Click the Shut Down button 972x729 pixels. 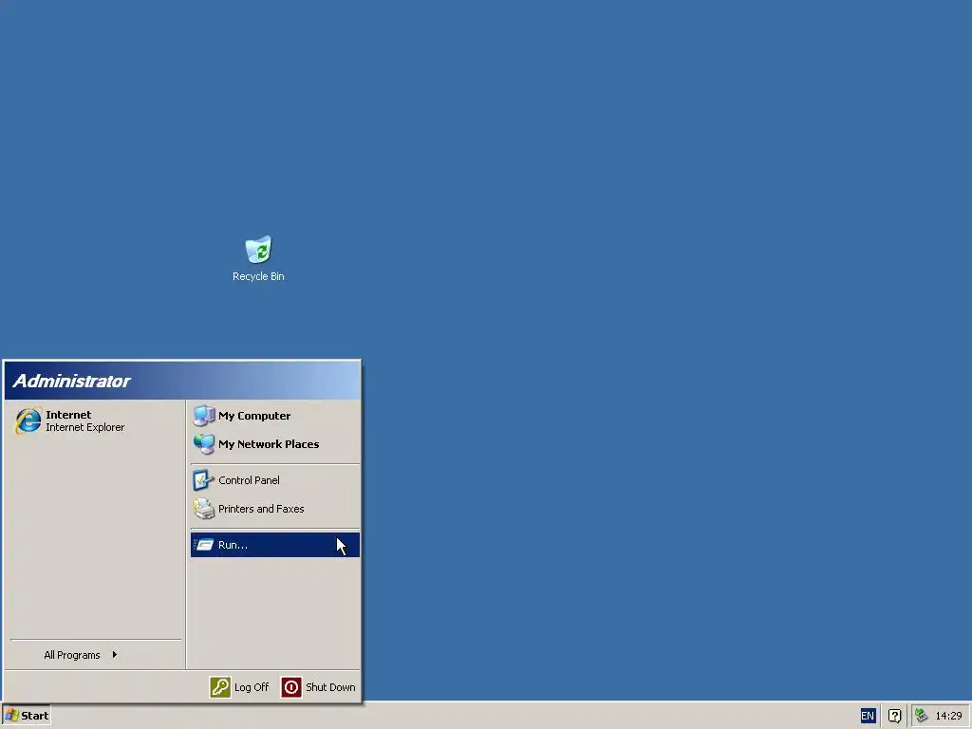(x=319, y=687)
